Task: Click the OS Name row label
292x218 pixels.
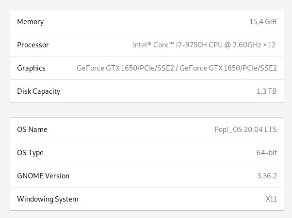Action: [x=32, y=130]
